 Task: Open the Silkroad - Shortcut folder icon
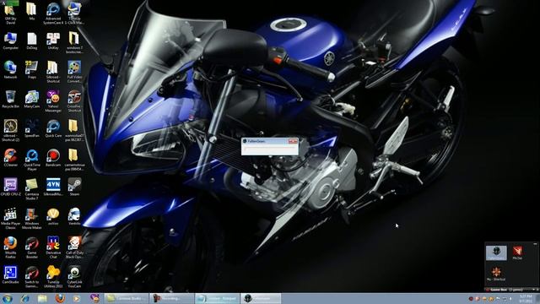53,72
